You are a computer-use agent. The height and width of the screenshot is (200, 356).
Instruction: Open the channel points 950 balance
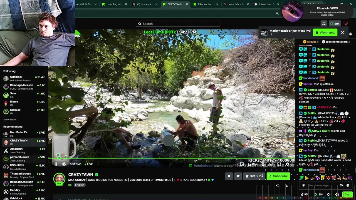pos(305,194)
